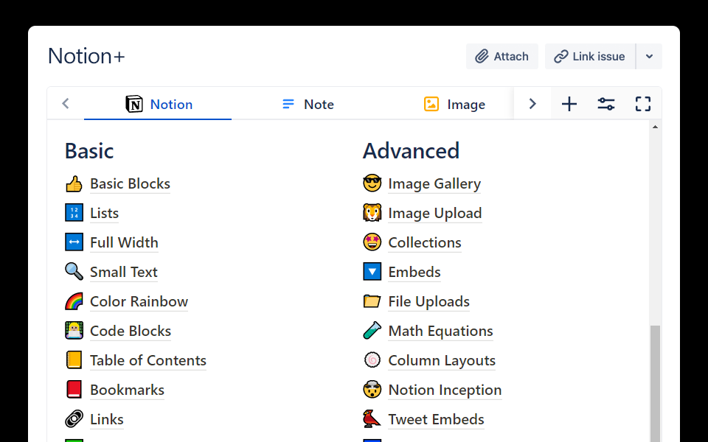Click the folder File Uploads icon
708x442 pixels.
pyautogui.click(x=372, y=302)
